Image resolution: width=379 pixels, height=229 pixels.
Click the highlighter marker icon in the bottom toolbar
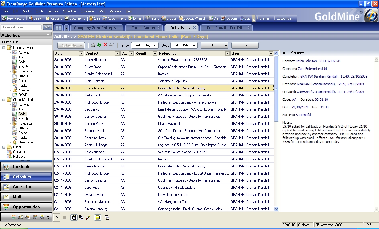(88, 217)
